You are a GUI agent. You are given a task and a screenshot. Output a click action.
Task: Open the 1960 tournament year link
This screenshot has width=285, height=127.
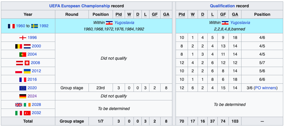click(x=21, y=26)
